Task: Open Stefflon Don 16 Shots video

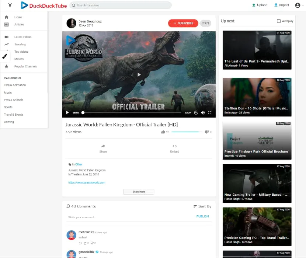Action: (x=257, y=97)
